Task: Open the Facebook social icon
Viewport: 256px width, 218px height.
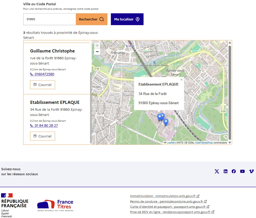Action: [234, 171]
